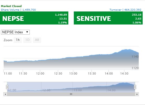Click the turnover value 464,220,392

pos(133,10)
